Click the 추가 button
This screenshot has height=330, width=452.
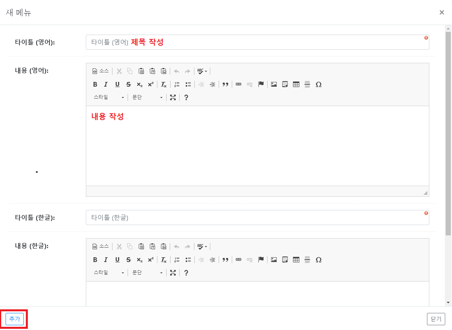(15, 319)
